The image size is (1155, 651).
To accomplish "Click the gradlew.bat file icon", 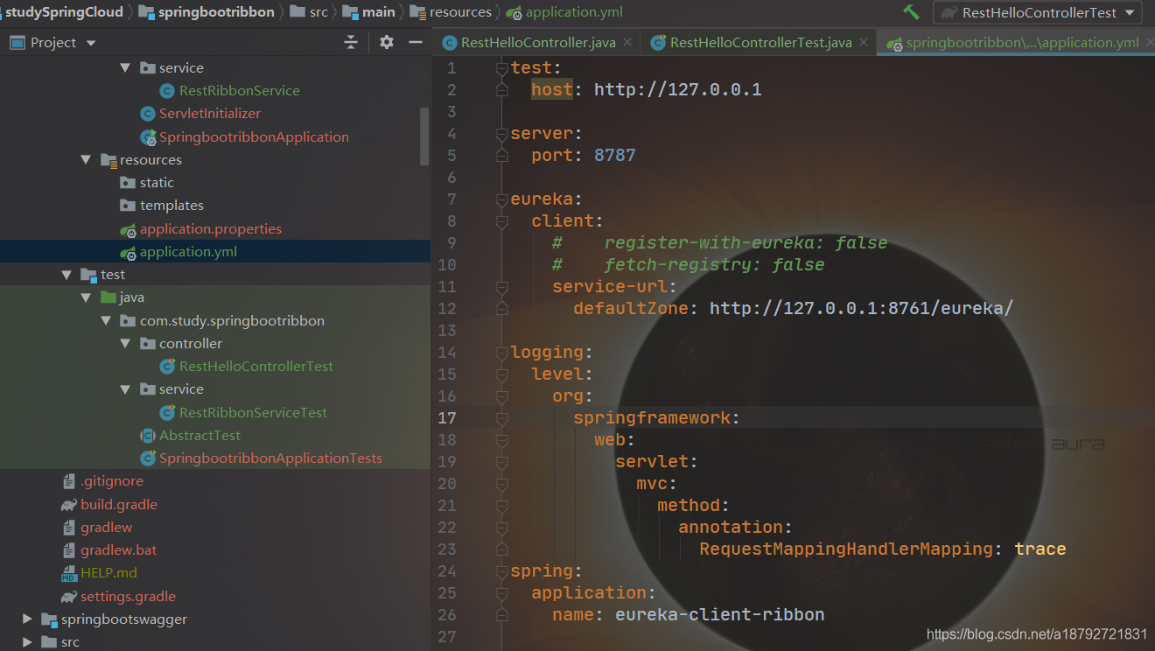I will click(69, 550).
